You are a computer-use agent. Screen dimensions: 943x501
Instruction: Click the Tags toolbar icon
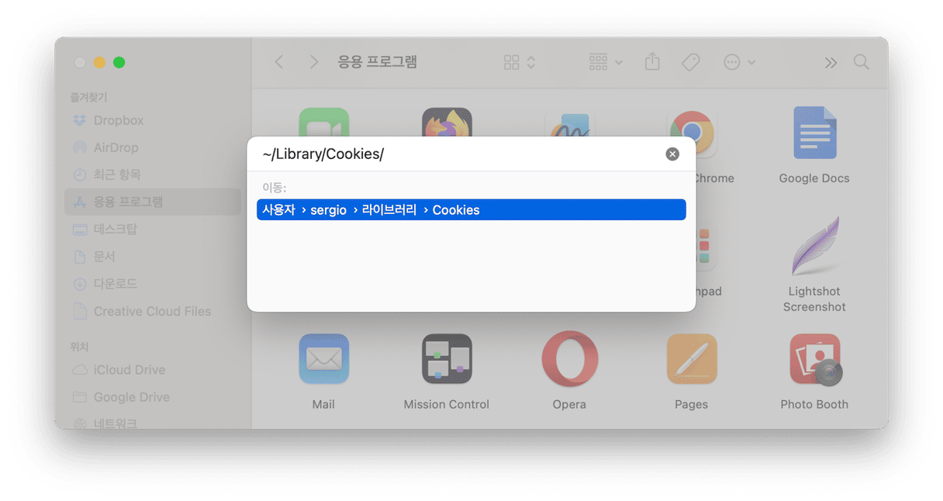coord(690,62)
